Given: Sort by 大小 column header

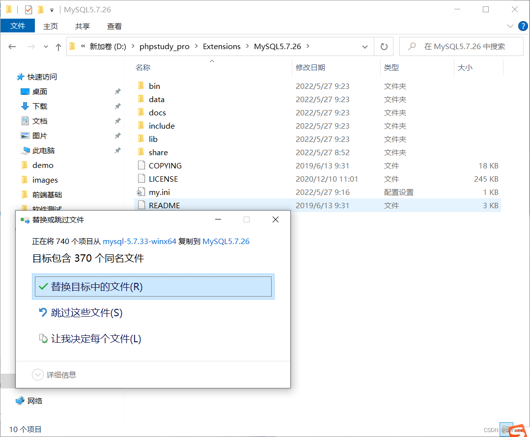Looking at the screenshot, I should 465,68.
